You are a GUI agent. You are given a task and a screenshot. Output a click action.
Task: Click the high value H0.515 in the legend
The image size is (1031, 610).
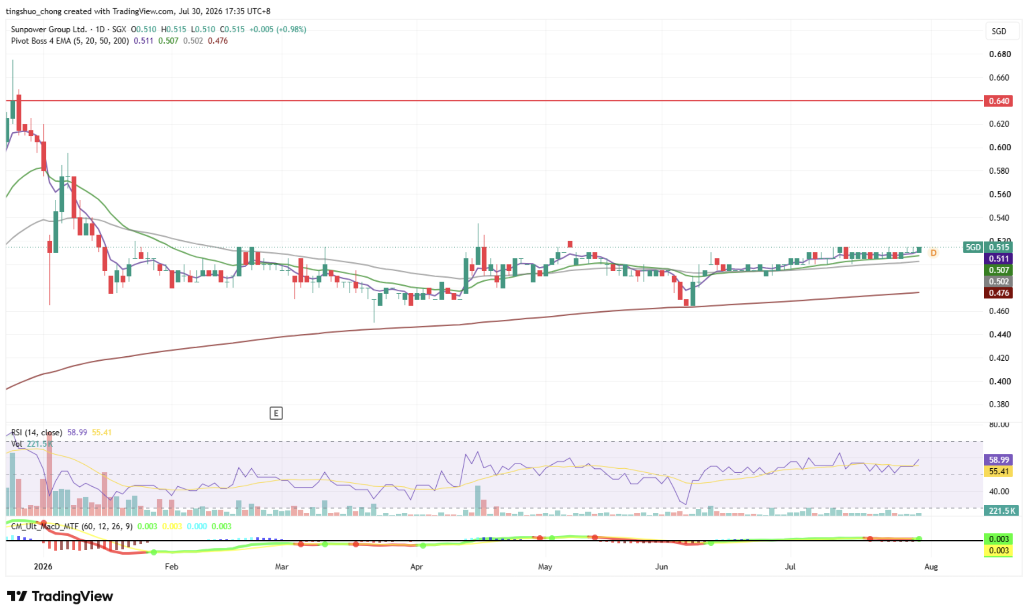[x=173, y=29]
